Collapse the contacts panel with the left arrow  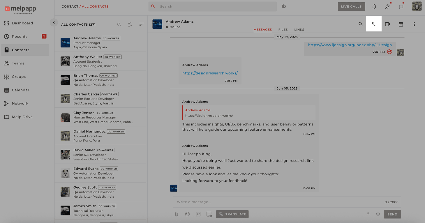54,22
